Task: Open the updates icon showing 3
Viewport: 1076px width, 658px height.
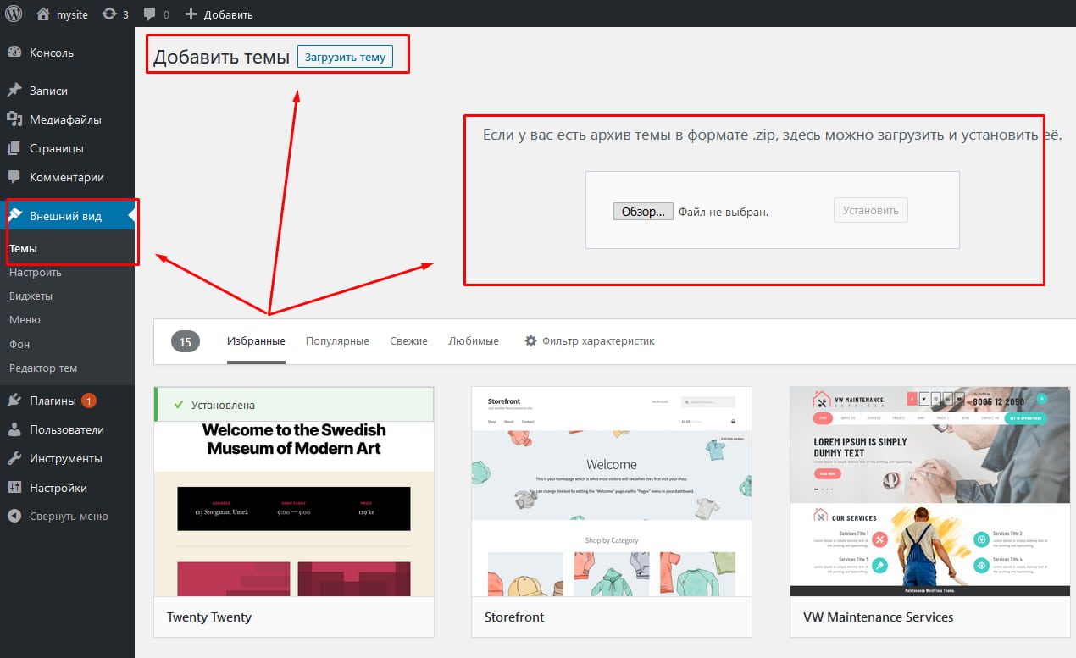Action: pyautogui.click(x=109, y=14)
